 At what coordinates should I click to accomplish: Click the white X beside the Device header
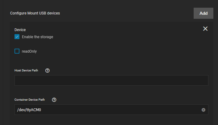(x=205, y=29)
